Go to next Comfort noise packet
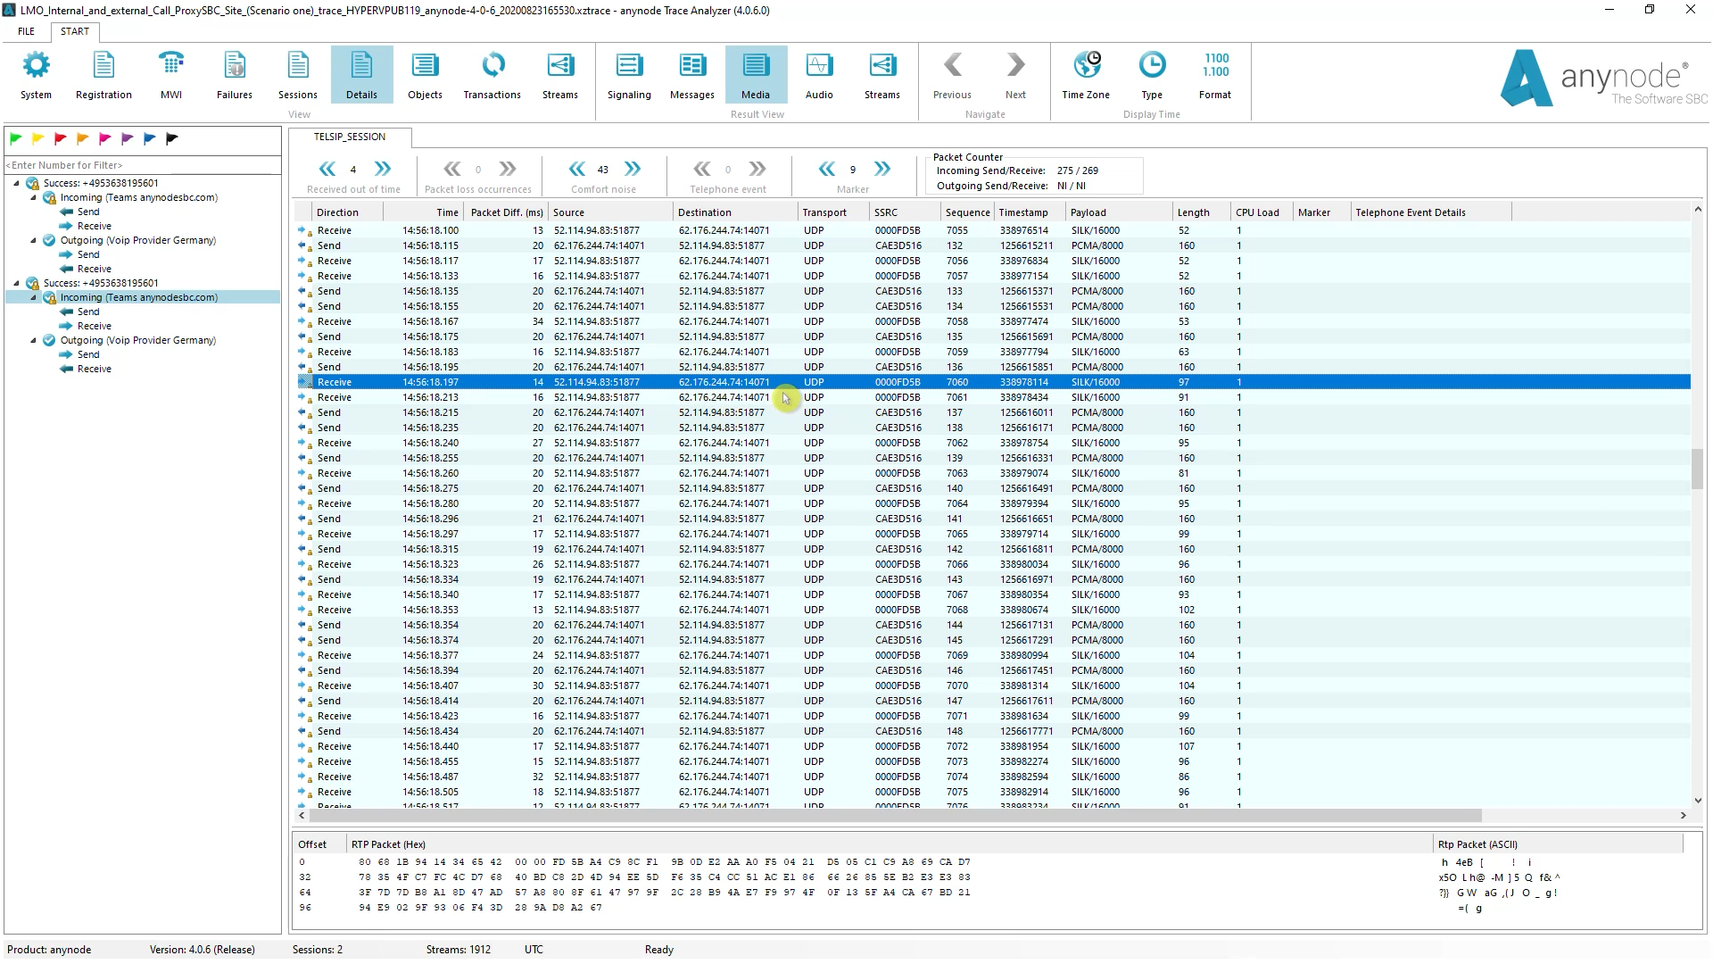The height and width of the screenshot is (964, 1713). point(633,169)
